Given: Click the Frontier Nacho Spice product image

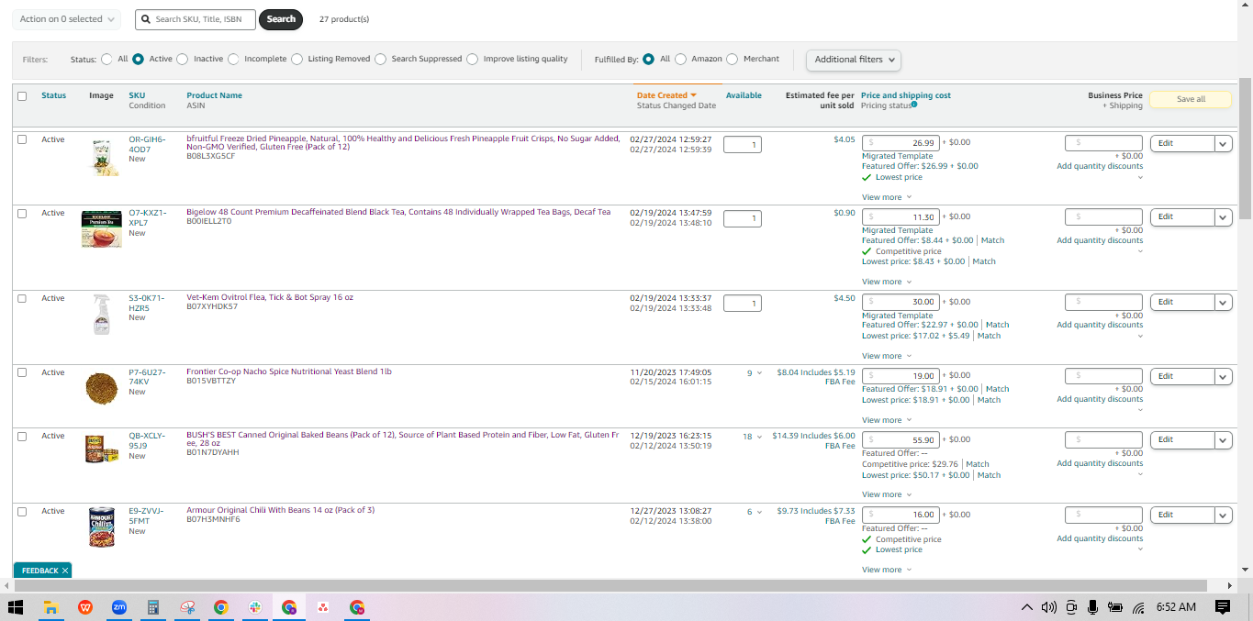Looking at the screenshot, I should (101, 389).
